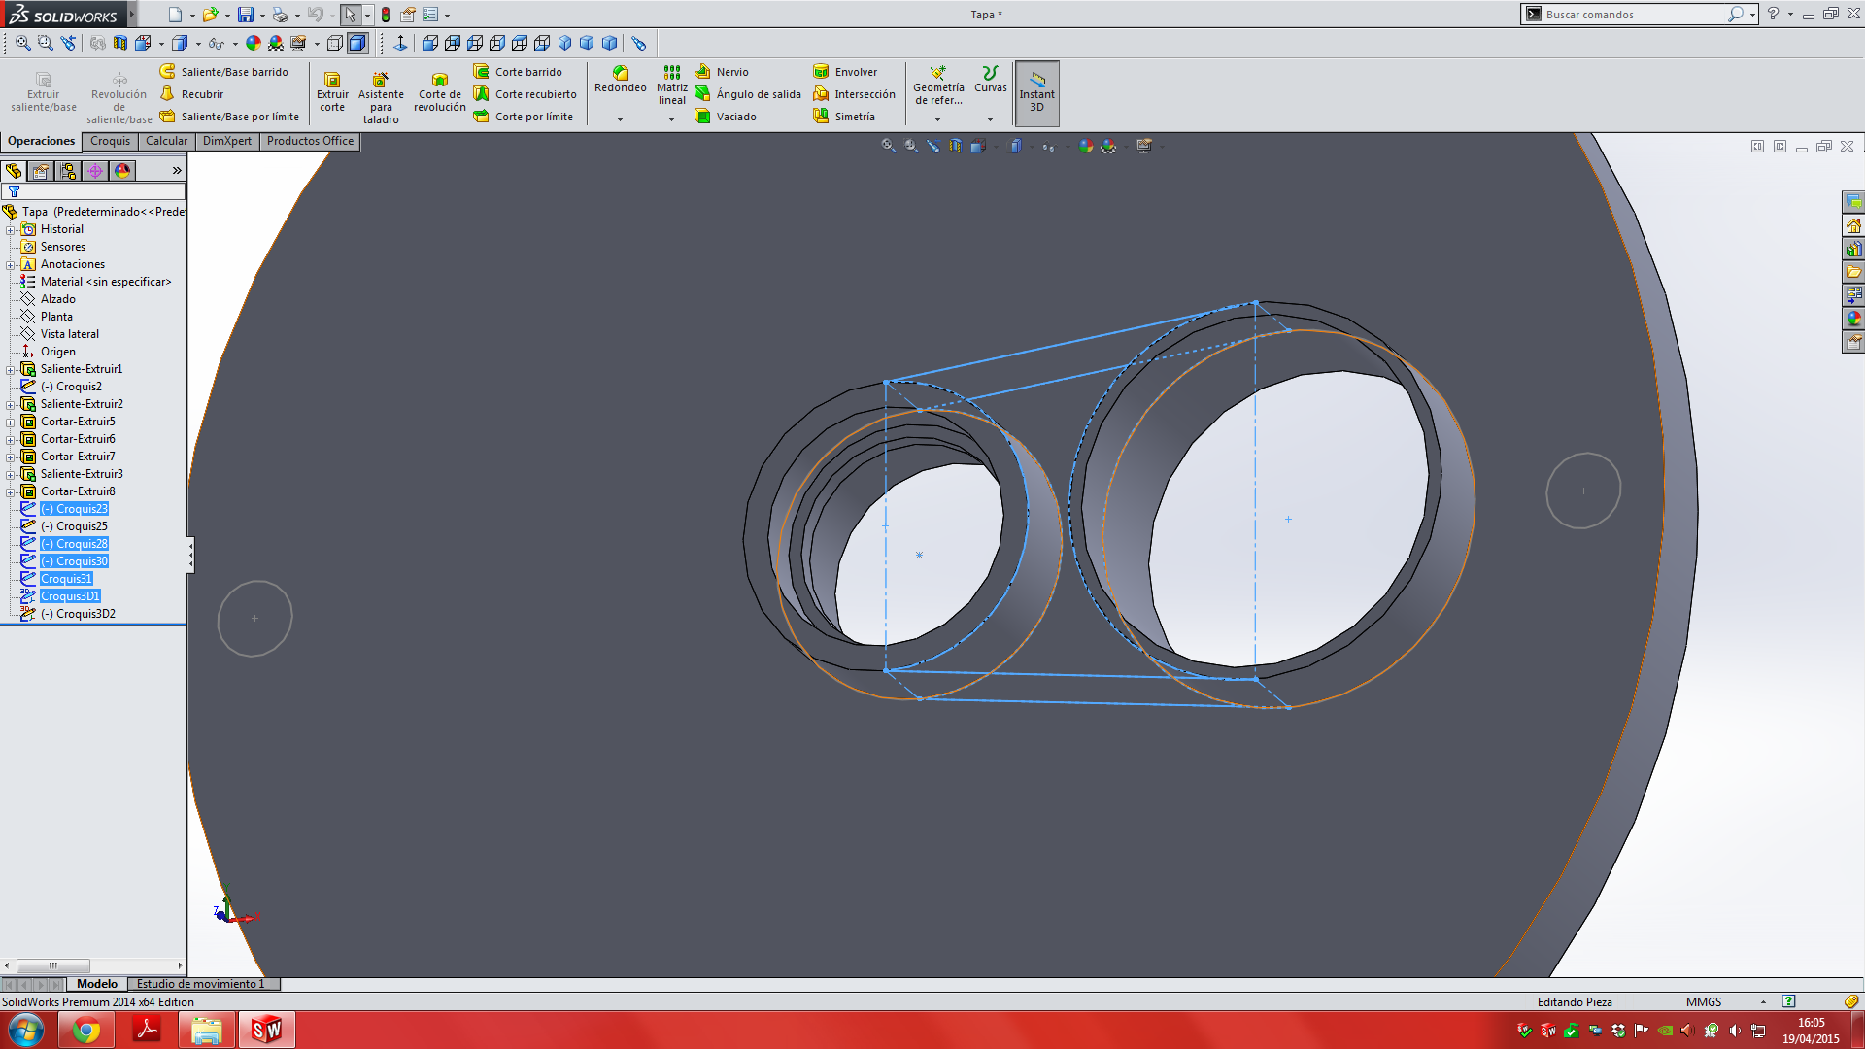Switch to the Croquis tab
Viewport: 1865px width, 1049px height.
click(110, 142)
